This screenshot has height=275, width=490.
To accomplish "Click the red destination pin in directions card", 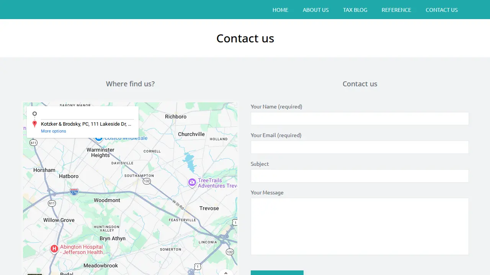I will (34, 124).
